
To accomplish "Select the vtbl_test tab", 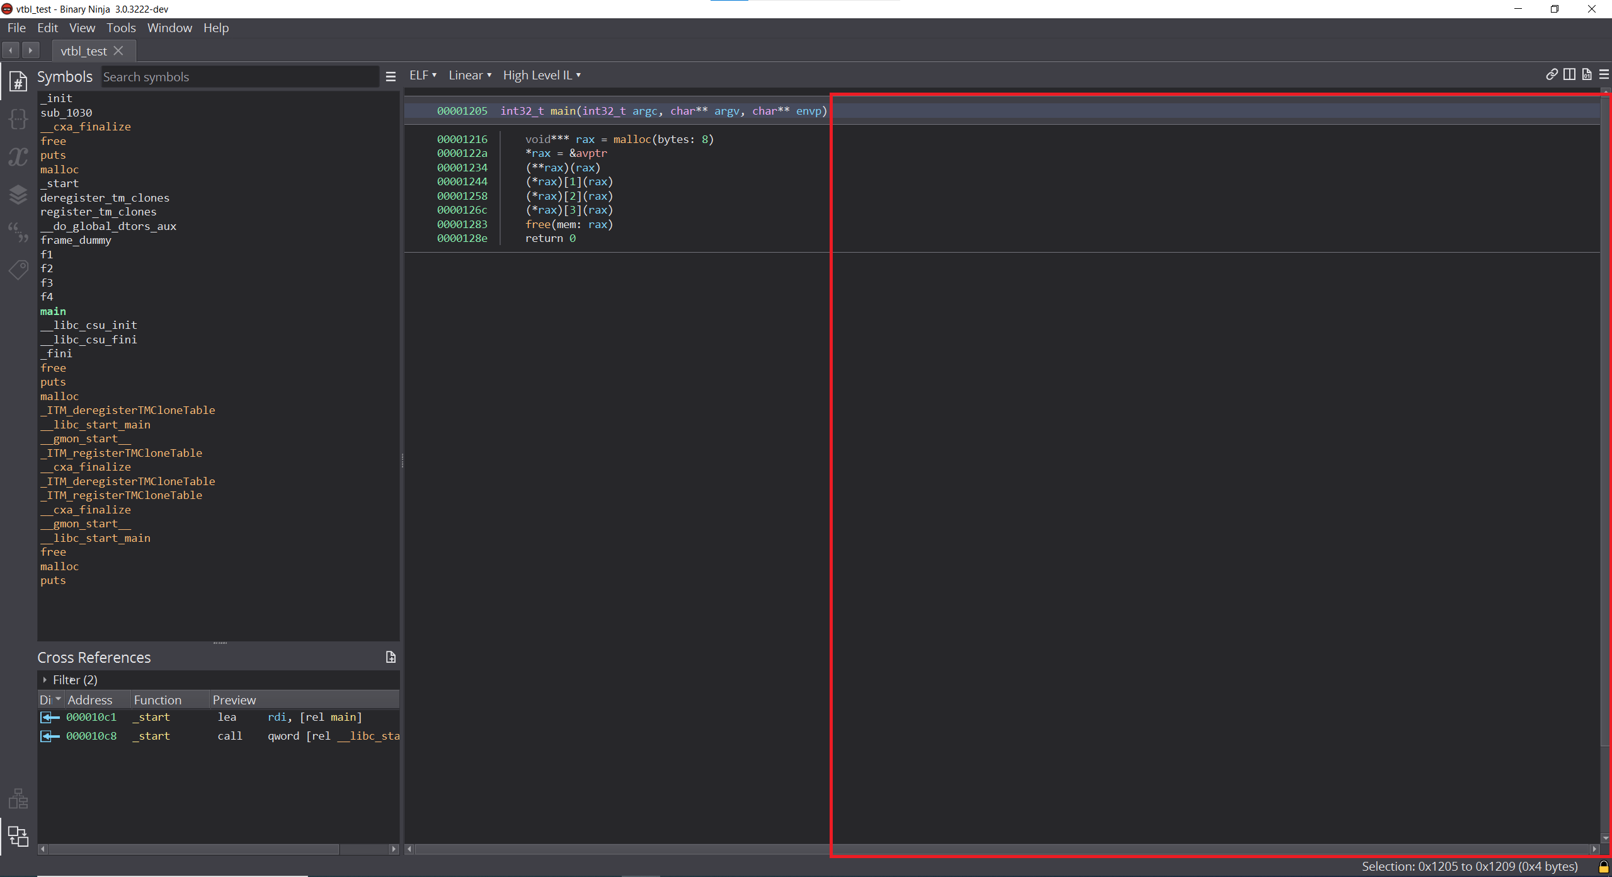I will tap(84, 50).
